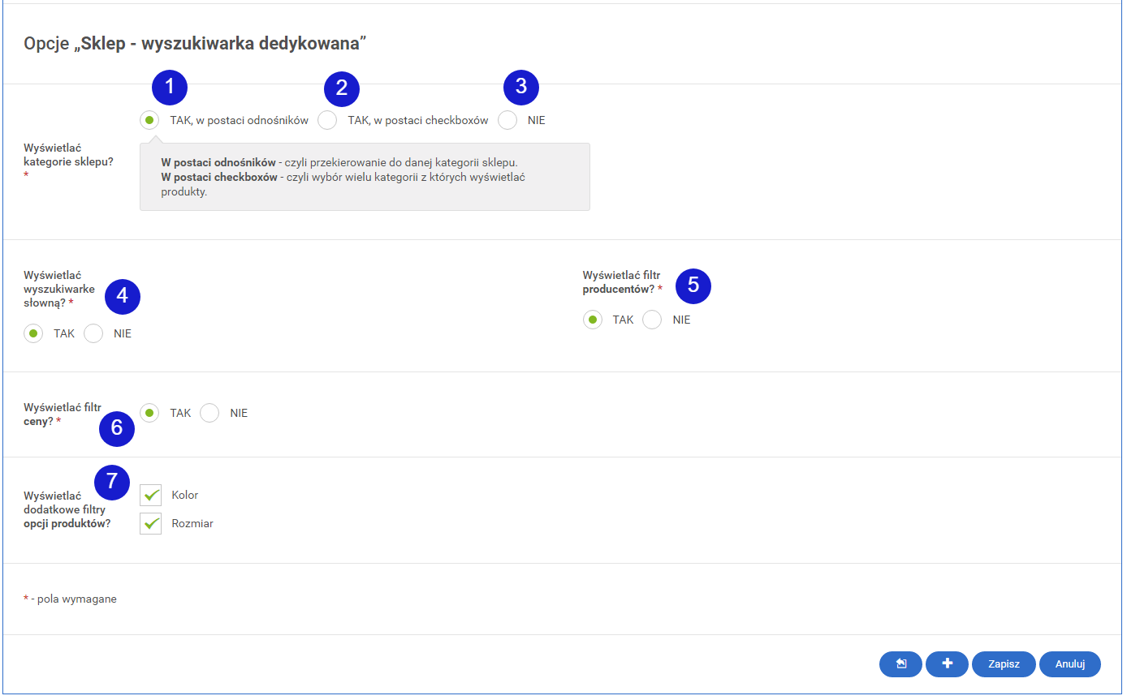
Task: Click the number 7 annotation badge
Action: coord(112,483)
